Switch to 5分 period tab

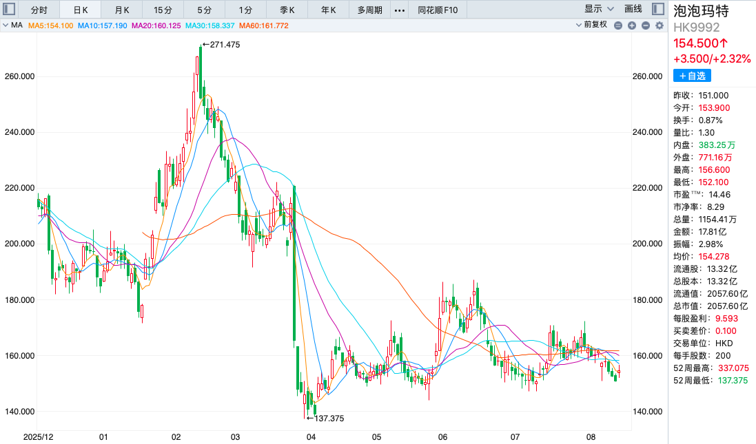click(x=205, y=10)
